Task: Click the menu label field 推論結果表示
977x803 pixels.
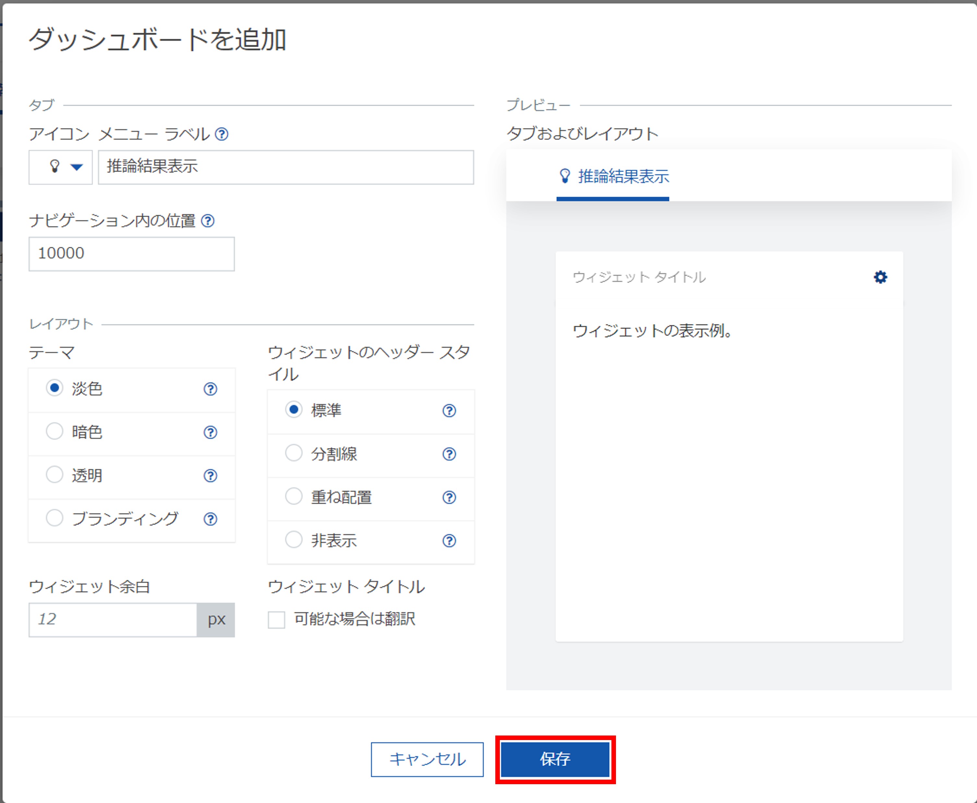Action: click(x=286, y=167)
